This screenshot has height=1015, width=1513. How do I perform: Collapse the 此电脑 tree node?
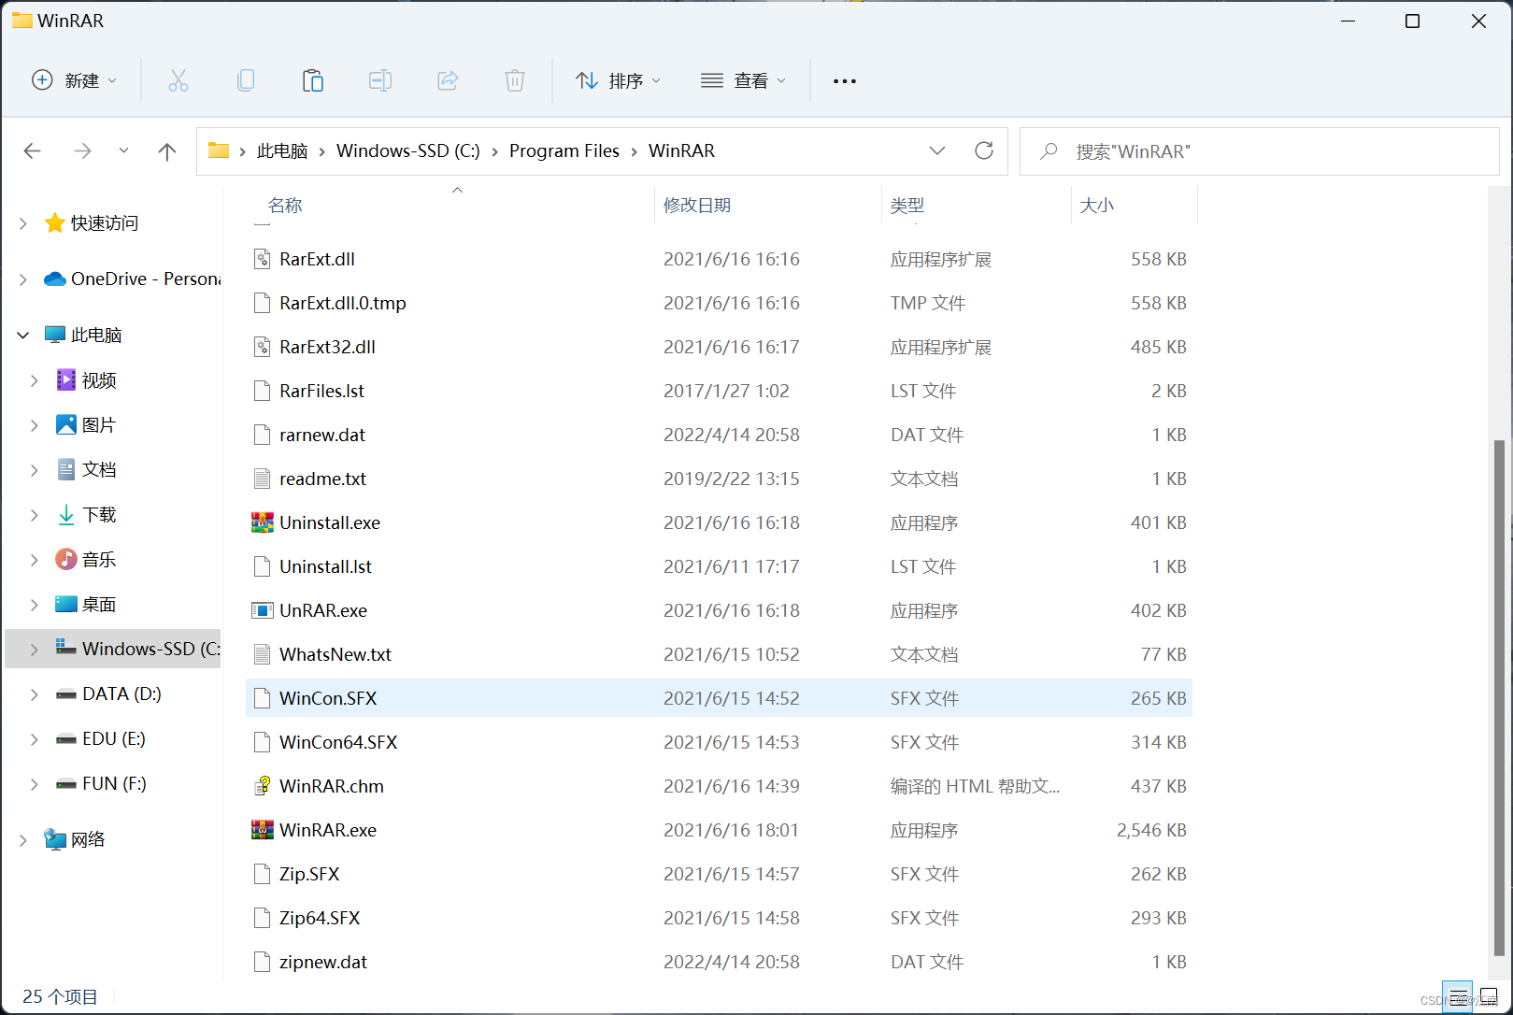click(23, 335)
